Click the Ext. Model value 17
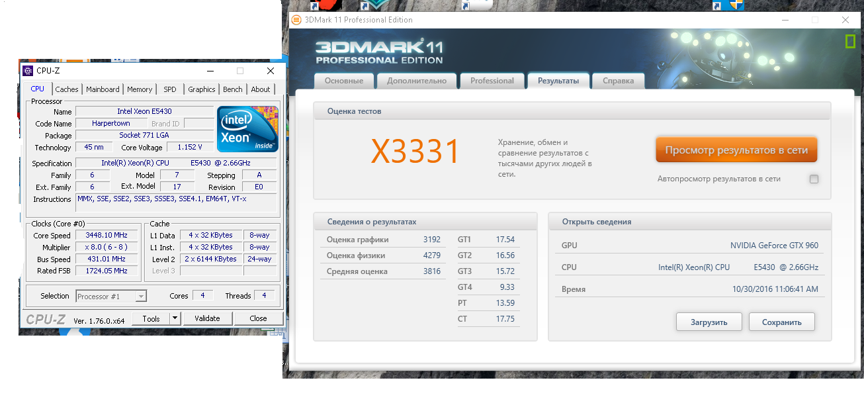Viewport: 864px width, 417px height. 177,187
